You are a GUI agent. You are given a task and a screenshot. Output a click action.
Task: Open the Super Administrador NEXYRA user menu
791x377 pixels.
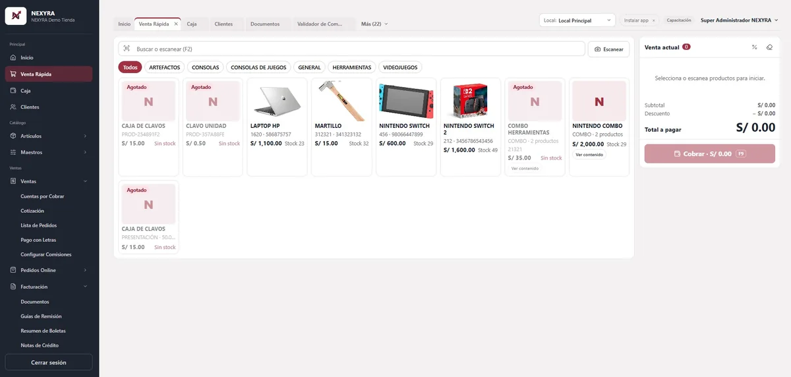[x=739, y=20]
